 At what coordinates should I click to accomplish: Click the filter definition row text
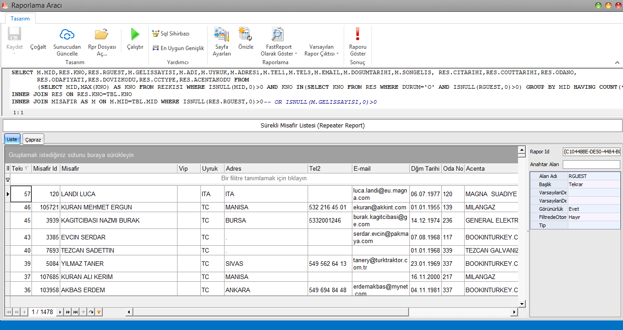click(264, 178)
